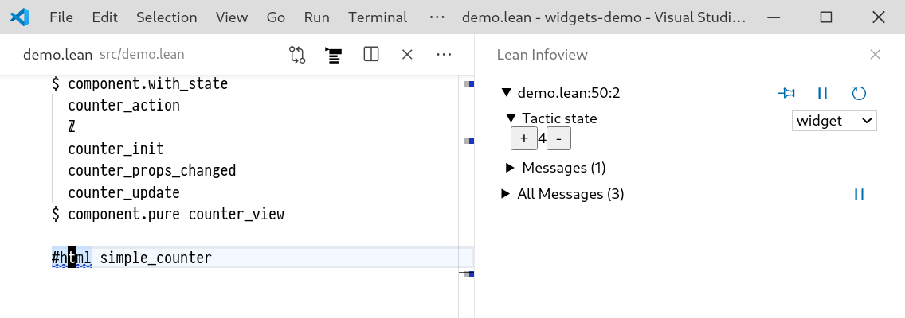Open editor More Actions ellipsis menu
This screenshot has width=905, height=318.
(x=445, y=55)
